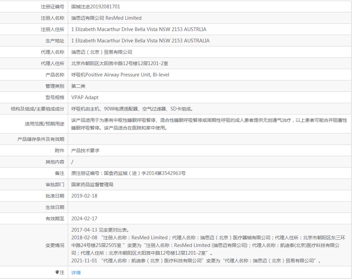The image size is (352, 279).
Task: Click the label 批准日期
Action: 55,196
